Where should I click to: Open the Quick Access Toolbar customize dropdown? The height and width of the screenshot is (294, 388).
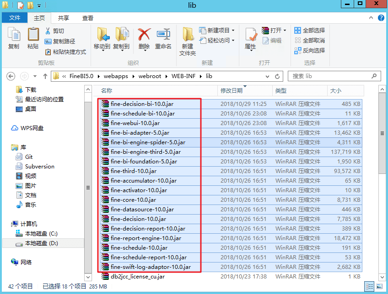click(39, 5)
